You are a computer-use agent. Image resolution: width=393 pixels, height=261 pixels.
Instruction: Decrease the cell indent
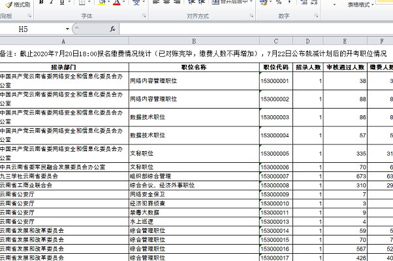[x=191, y=2]
